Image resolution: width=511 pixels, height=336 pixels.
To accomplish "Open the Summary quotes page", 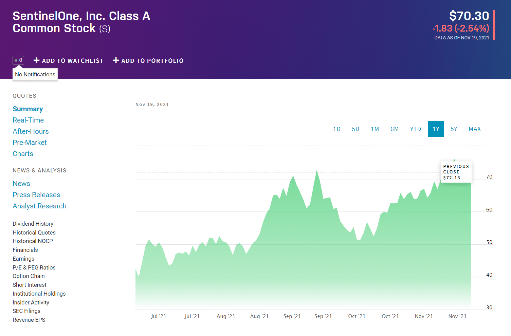I will coord(28,109).
